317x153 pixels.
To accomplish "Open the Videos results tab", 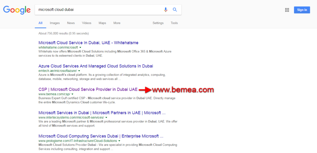I will [87, 23].
